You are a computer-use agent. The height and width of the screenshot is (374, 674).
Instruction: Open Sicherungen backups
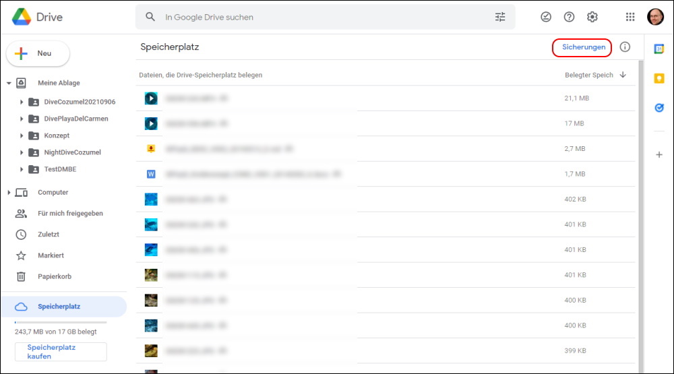[582, 47]
